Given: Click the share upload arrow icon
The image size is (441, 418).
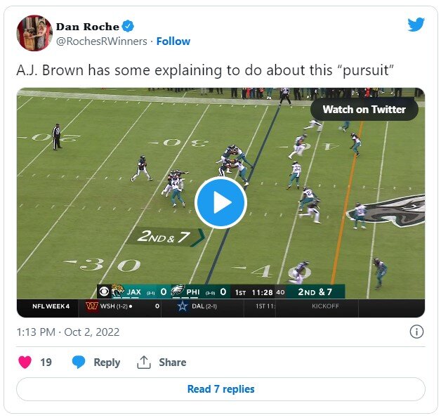Looking at the screenshot, I should [144, 362].
